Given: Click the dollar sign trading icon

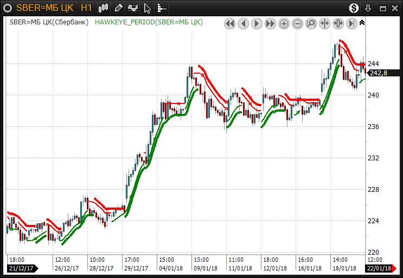Looking at the screenshot, I should point(354,8).
